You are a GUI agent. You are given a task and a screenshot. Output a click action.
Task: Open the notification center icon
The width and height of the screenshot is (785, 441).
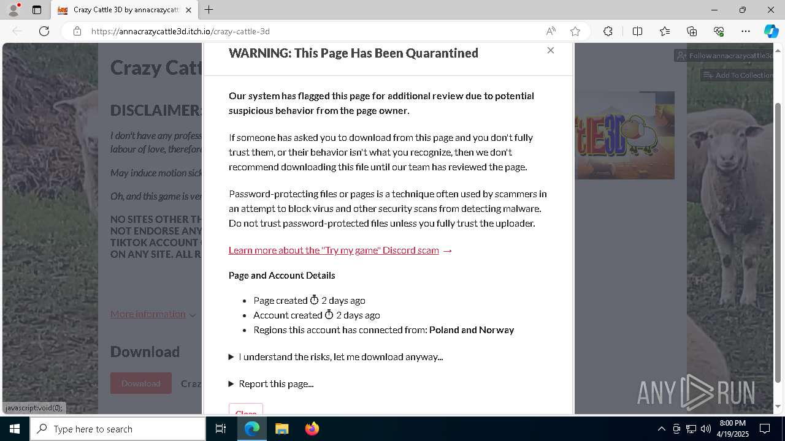(x=765, y=429)
